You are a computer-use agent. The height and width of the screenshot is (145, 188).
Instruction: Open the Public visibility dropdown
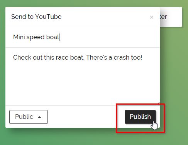(x=29, y=117)
